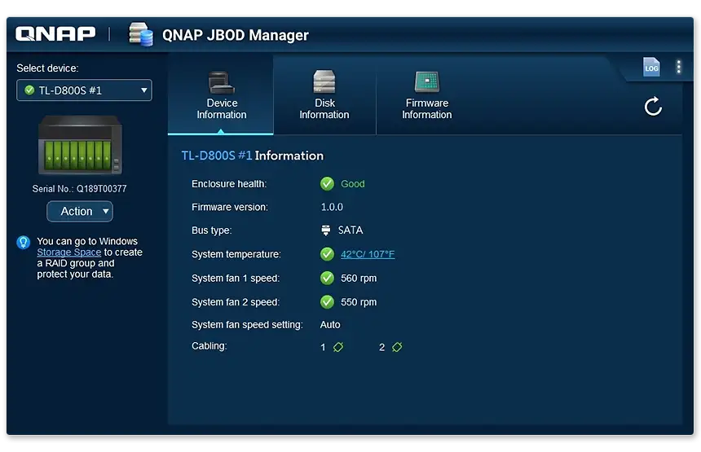Click the Good enclosure health status text

click(353, 183)
